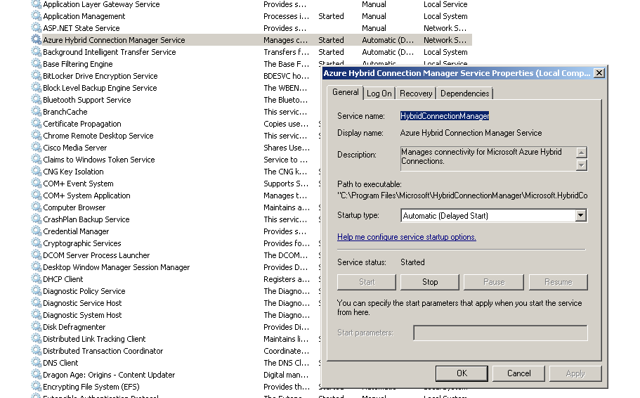Open the Recovery tab
Screen dimensions: 640x398
416,94
